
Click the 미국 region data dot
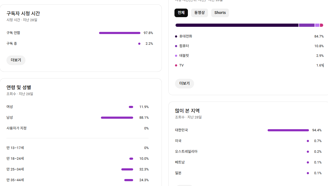pos(308,141)
